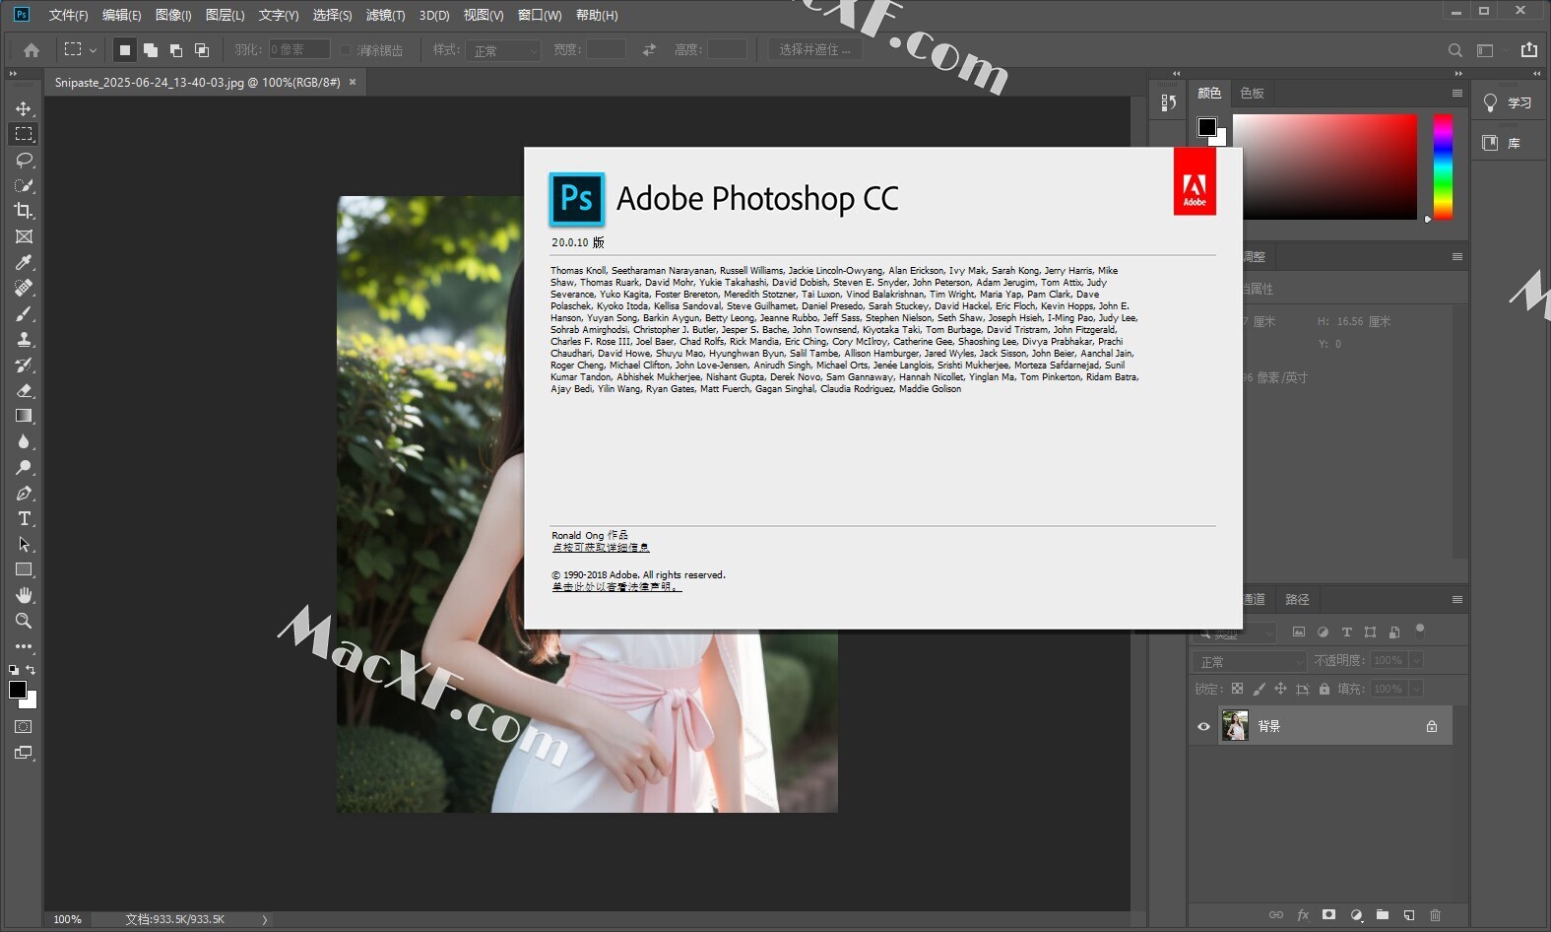The image size is (1551, 932).
Task: Select the Eyedropper tool
Action: tap(24, 262)
